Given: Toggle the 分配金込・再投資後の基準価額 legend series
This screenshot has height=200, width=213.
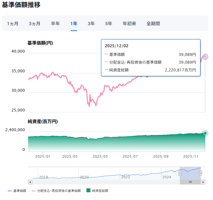Looking at the screenshot, I should pos(56,191).
